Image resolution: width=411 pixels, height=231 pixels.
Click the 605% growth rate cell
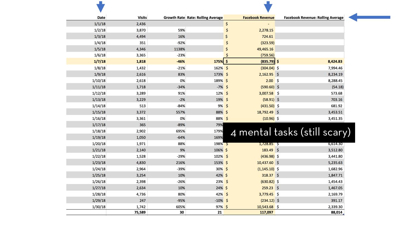[181, 207]
